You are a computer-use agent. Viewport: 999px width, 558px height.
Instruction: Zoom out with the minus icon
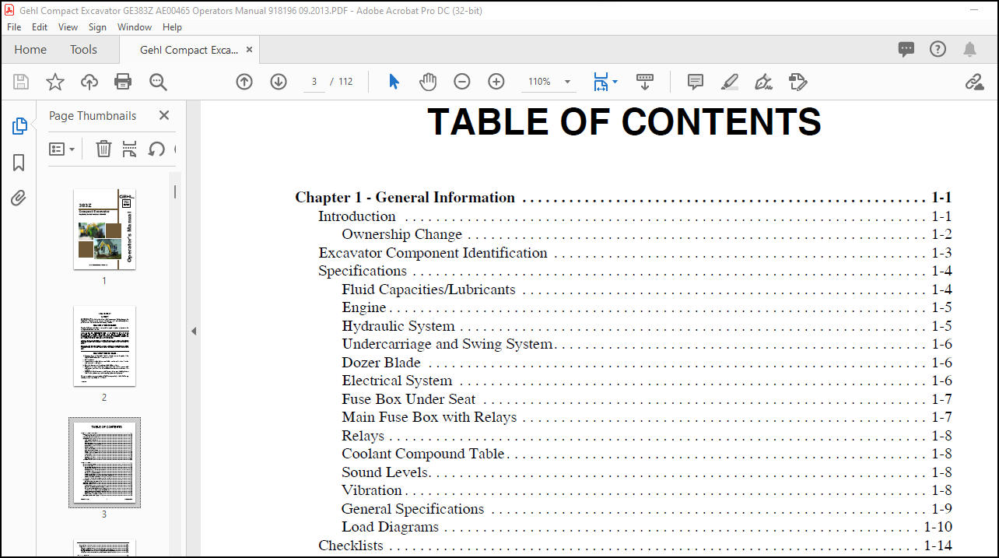tap(462, 82)
